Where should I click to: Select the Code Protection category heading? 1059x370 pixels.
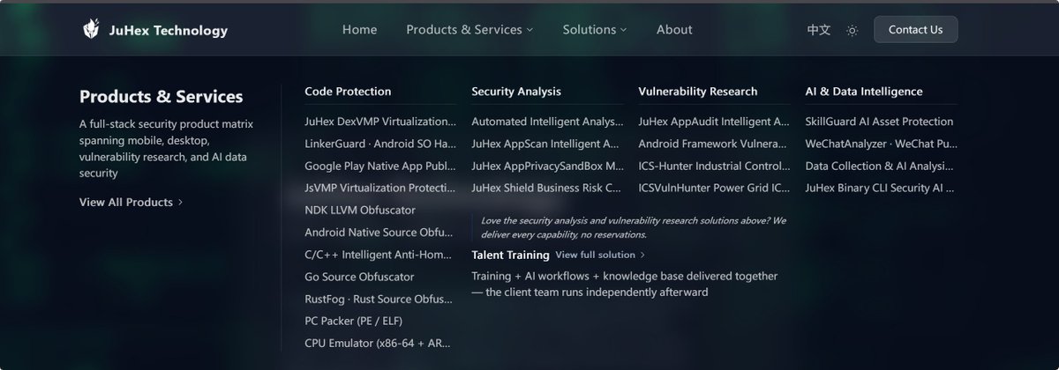tap(348, 91)
